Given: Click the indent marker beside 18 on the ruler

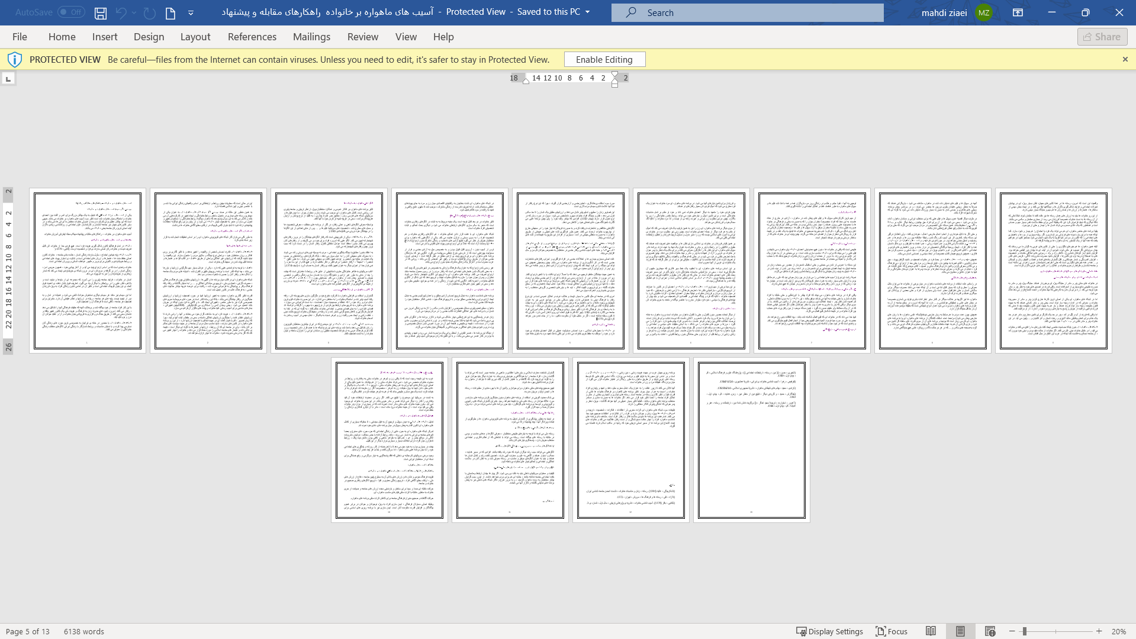Looking at the screenshot, I should (x=526, y=81).
